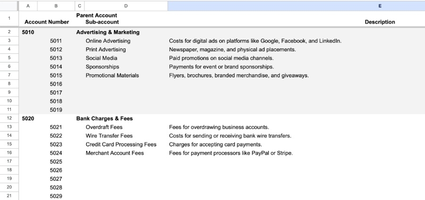Click the 'Description' column title cell

(380, 22)
